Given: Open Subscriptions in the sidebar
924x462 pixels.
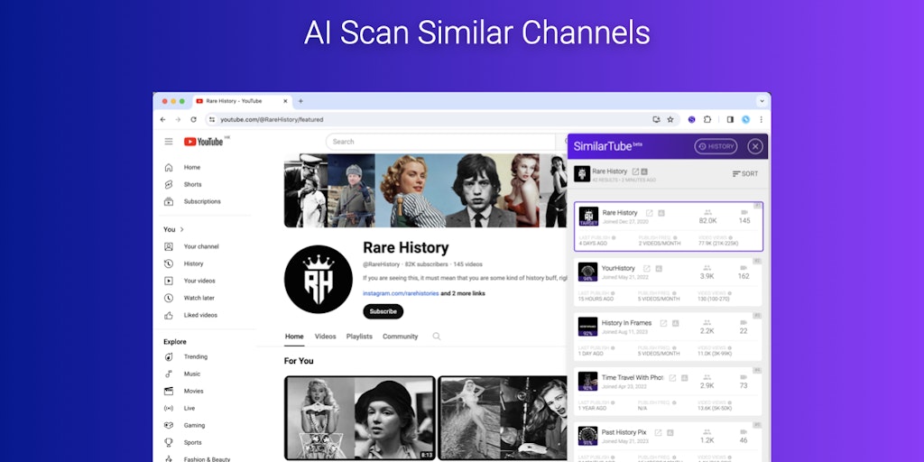Looking at the screenshot, I should [203, 201].
